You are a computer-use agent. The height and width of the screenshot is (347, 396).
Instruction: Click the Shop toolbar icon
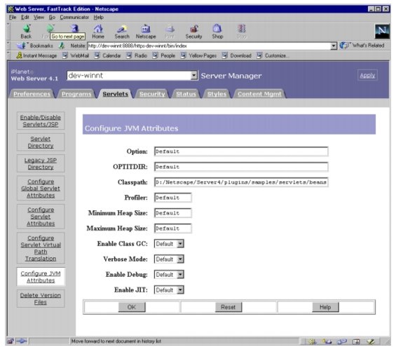click(217, 32)
